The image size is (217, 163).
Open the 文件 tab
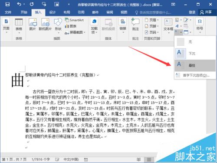[x=8, y=12]
